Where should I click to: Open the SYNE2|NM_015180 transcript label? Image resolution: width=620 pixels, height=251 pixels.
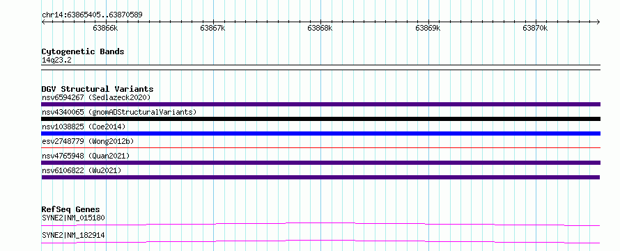point(73,218)
